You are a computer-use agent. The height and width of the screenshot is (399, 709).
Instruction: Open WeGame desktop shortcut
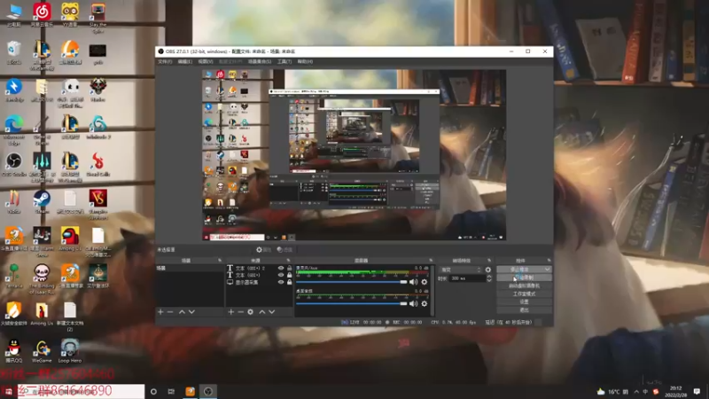tap(42, 351)
